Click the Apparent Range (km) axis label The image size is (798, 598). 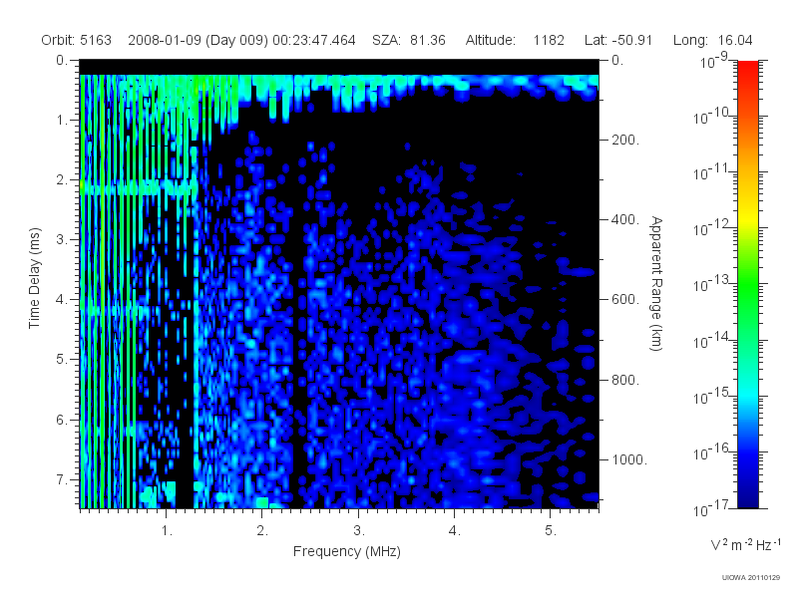(x=656, y=283)
